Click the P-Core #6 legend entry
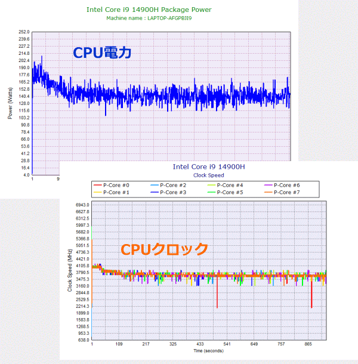358x364 pixels. point(282,185)
